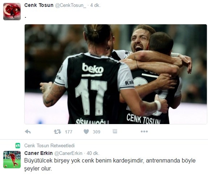
Task: Click the single dot tweet text
Action: tap(25, 17)
